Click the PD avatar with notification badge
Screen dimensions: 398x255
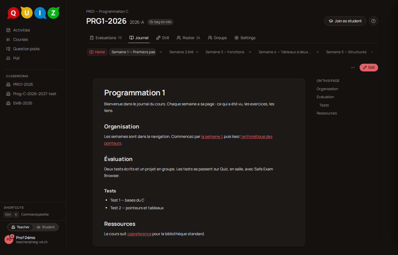click(9, 239)
